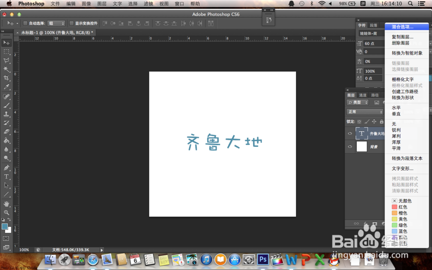
Task: Select the Crop tool
Action: [x=6, y=77]
